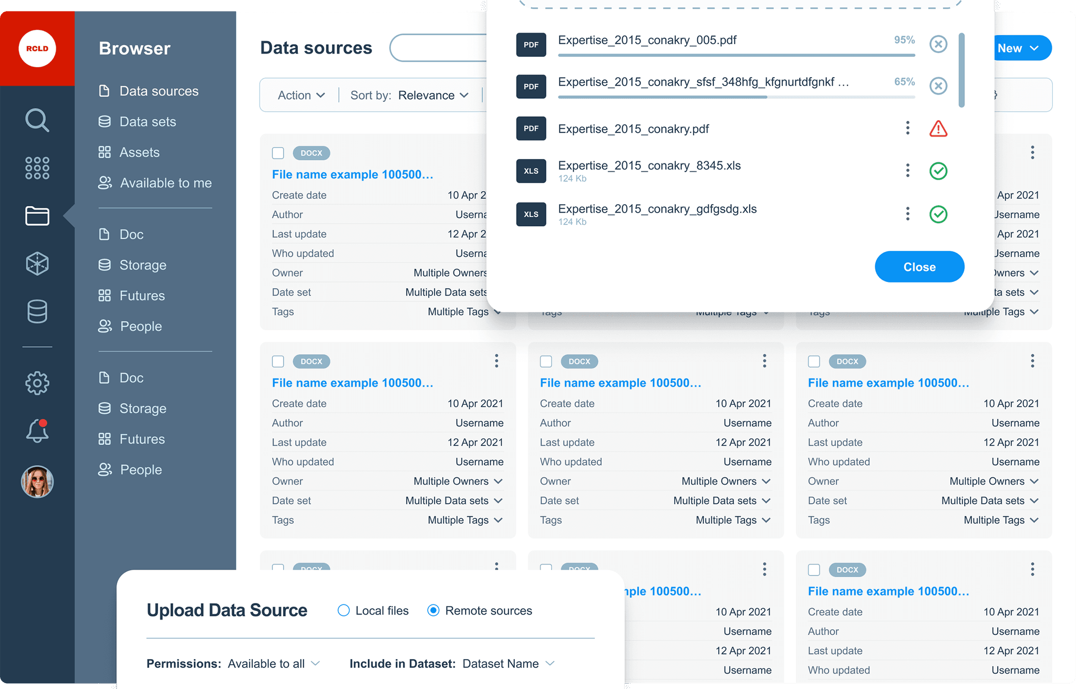Click the upload list scrollbar
The image size is (1076, 689).
point(961,70)
